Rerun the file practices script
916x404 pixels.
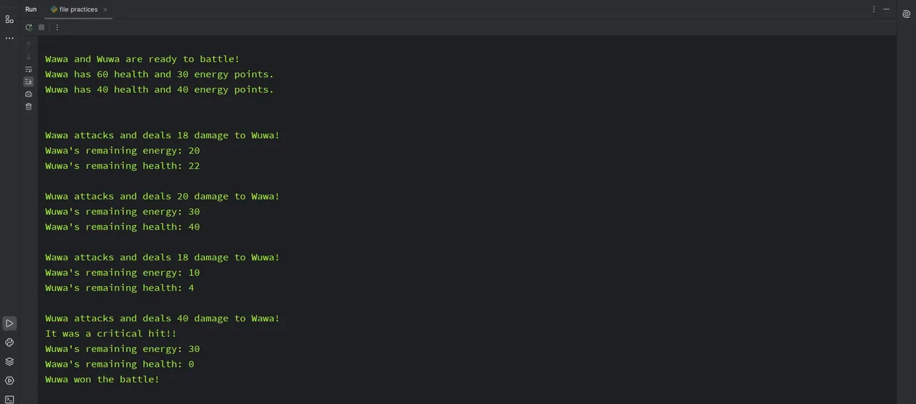(x=29, y=27)
